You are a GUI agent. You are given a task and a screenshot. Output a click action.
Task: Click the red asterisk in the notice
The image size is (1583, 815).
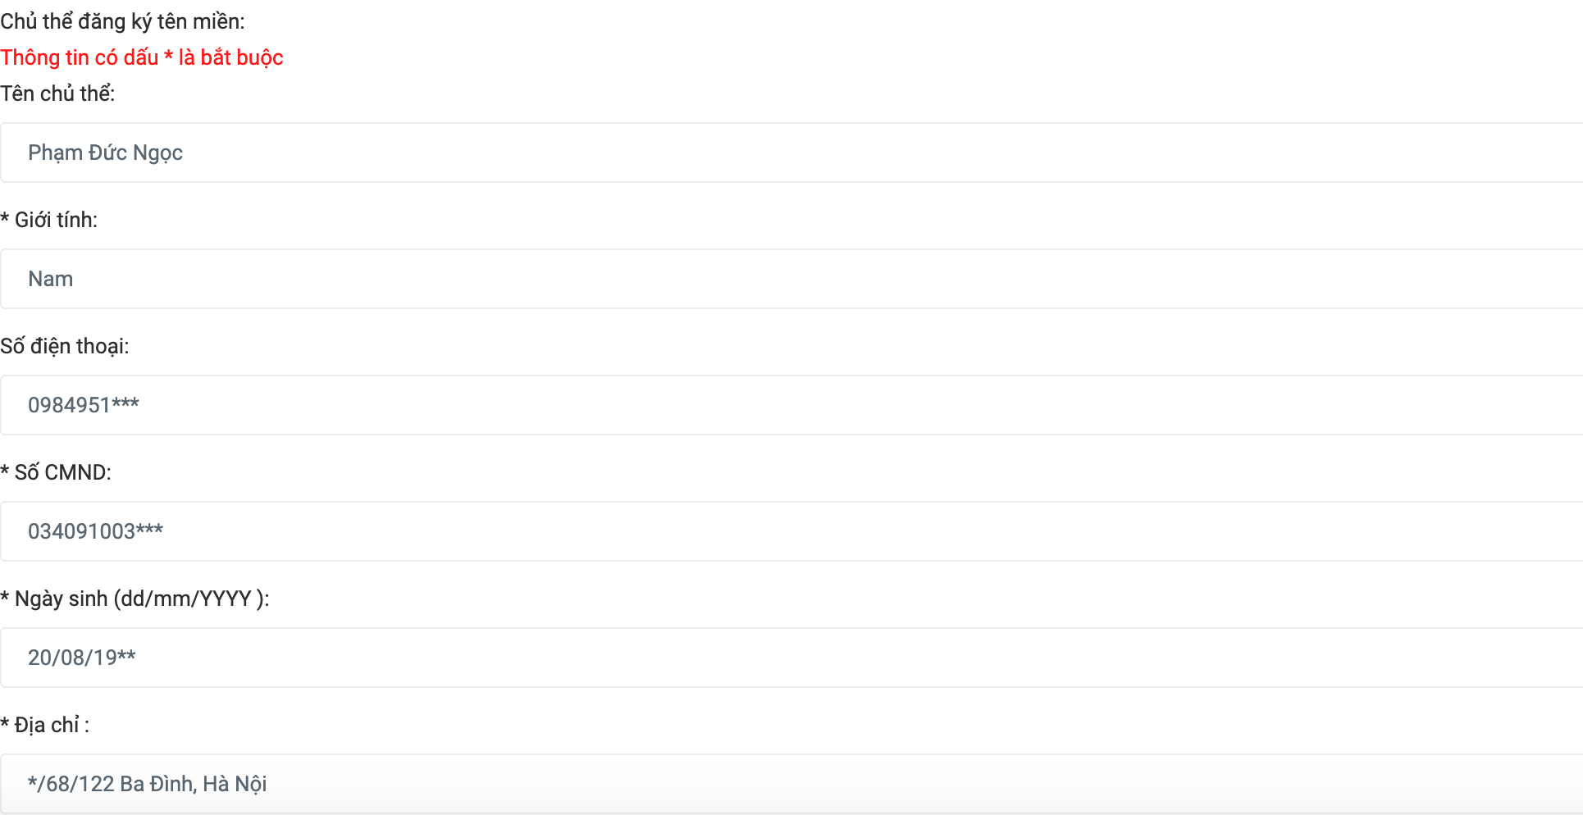coord(168,57)
